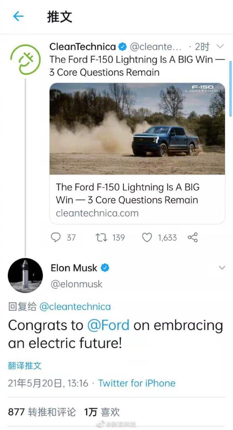Tap the back arrow icon
Screen dimensions: 233x430
[x=18, y=16]
